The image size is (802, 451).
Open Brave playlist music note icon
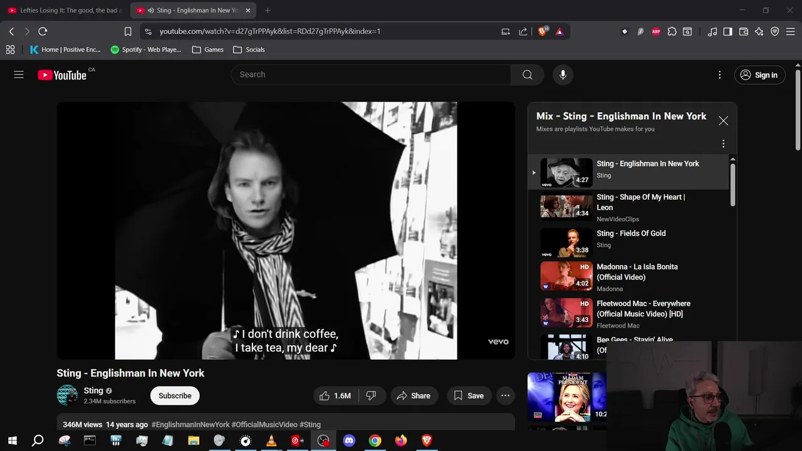pos(712,31)
